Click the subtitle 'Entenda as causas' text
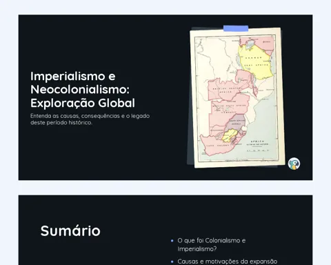Image resolution: width=331 pixels, height=265 pixels. [90, 119]
